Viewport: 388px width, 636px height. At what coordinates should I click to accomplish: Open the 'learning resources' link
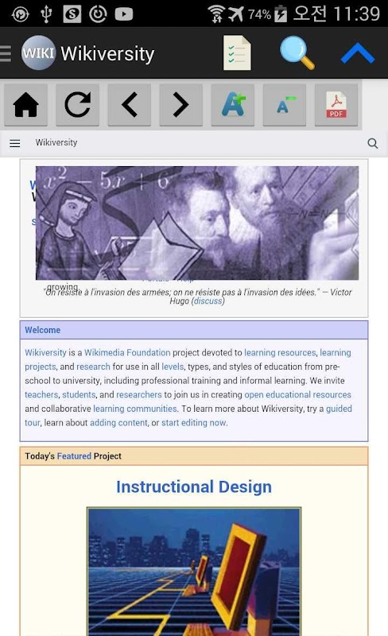click(280, 352)
